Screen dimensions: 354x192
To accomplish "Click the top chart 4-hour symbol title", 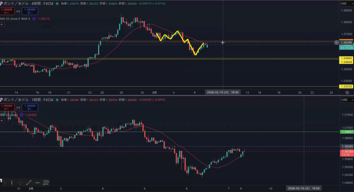I will [28, 3].
